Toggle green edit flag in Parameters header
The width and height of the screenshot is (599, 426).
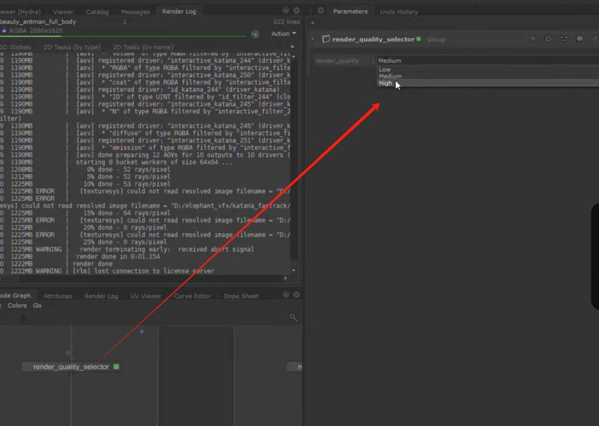[419, 39]
